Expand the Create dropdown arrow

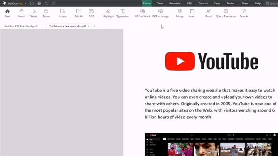click(x=63, y=20)
